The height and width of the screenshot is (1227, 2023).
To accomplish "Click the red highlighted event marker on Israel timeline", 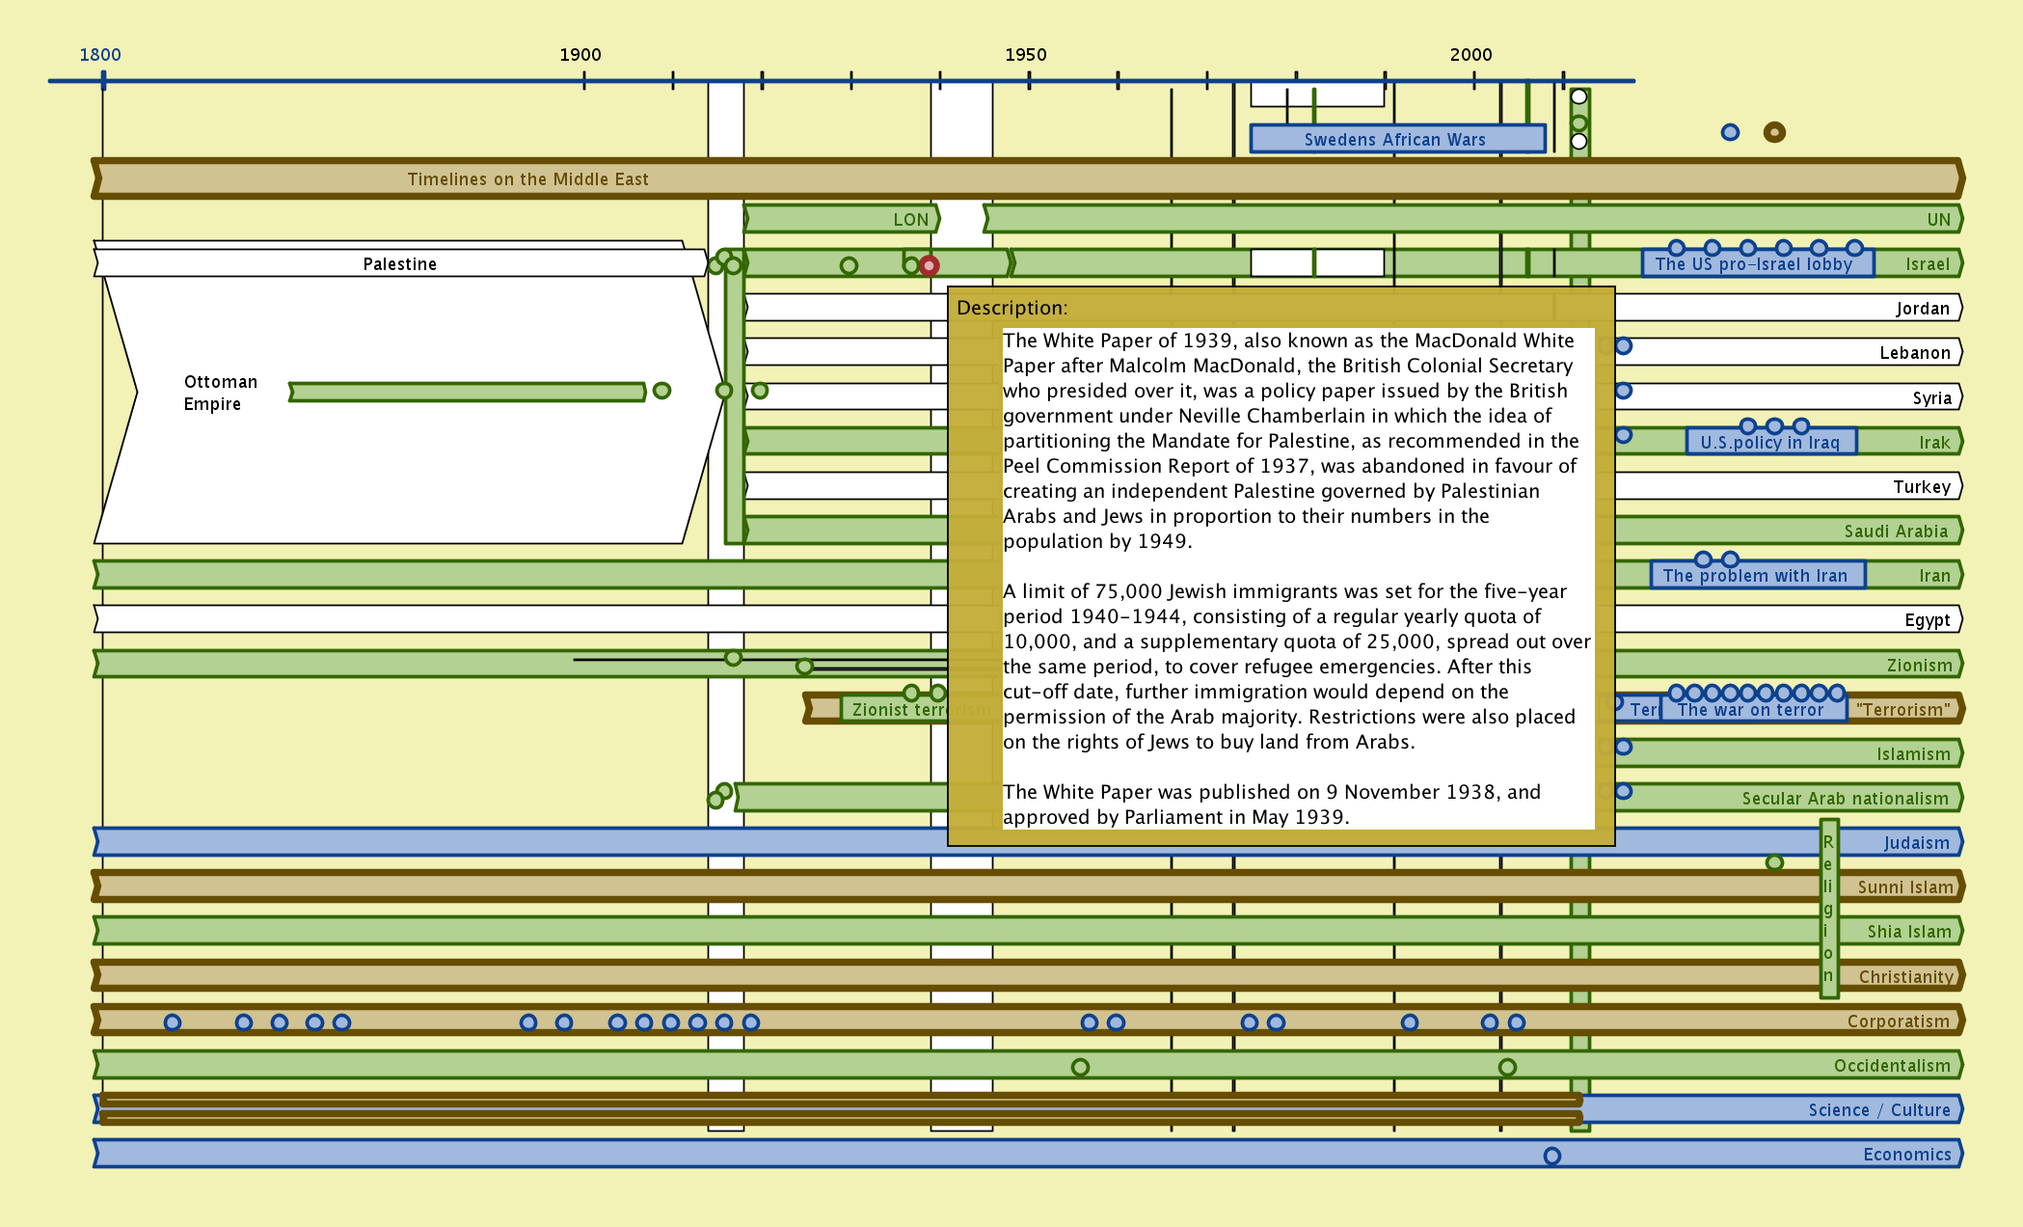I will tap(929, 265).
